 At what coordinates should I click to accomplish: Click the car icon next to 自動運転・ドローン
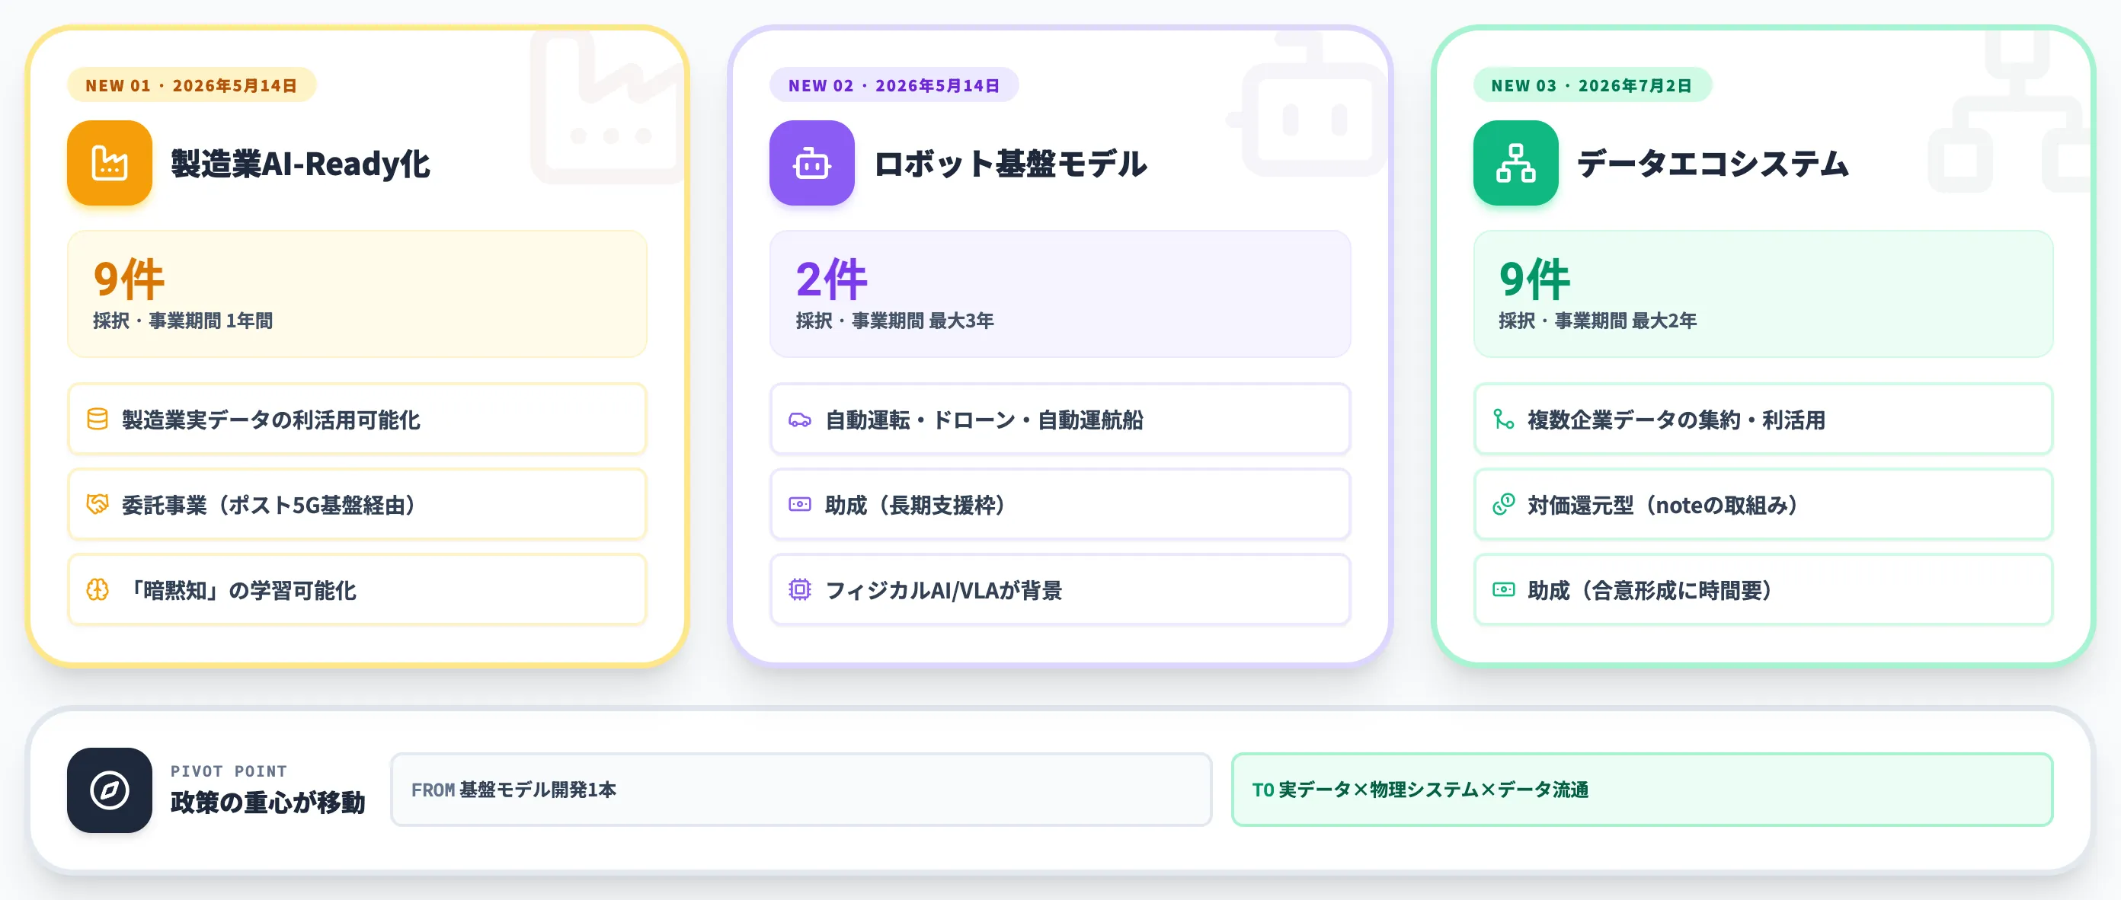click(x=800, y=420)
